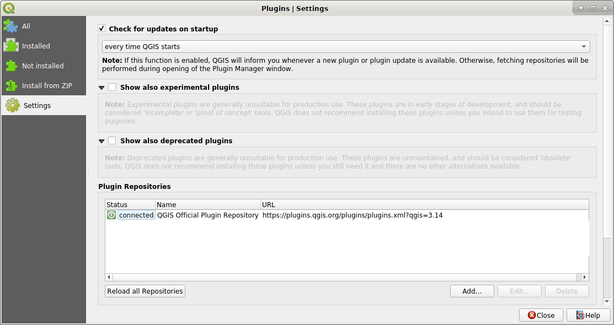
Task: Click the Not installed puzzle icon
Action: (12, 66)
